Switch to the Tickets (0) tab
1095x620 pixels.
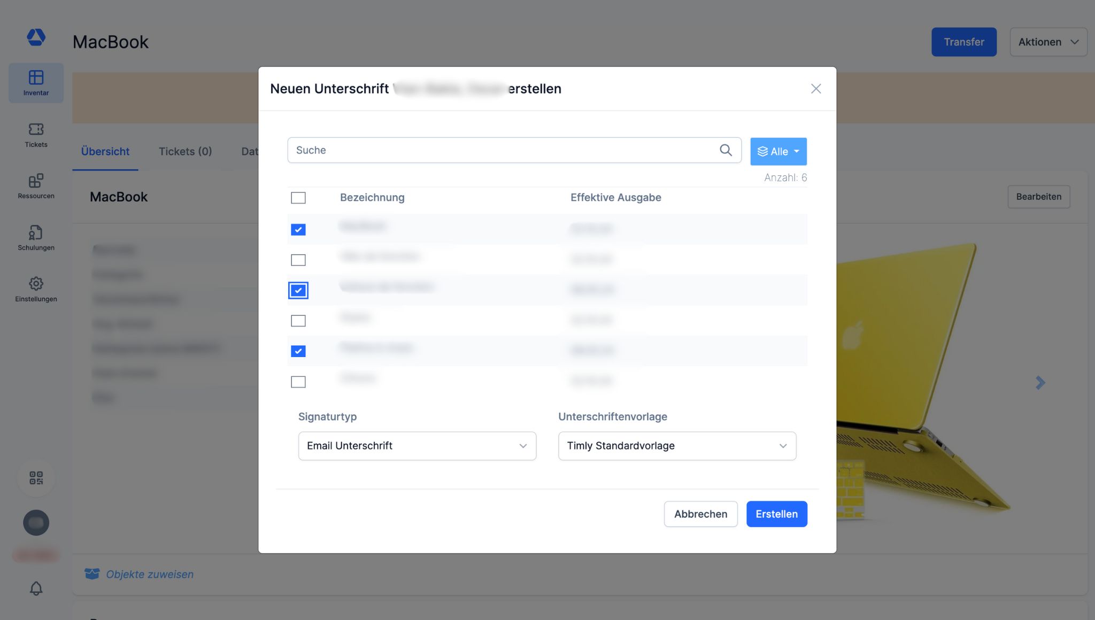click(x=185, y=151)
